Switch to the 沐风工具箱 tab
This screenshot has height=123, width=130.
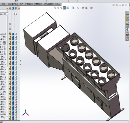pyautogui.click(x=48, y=4)
